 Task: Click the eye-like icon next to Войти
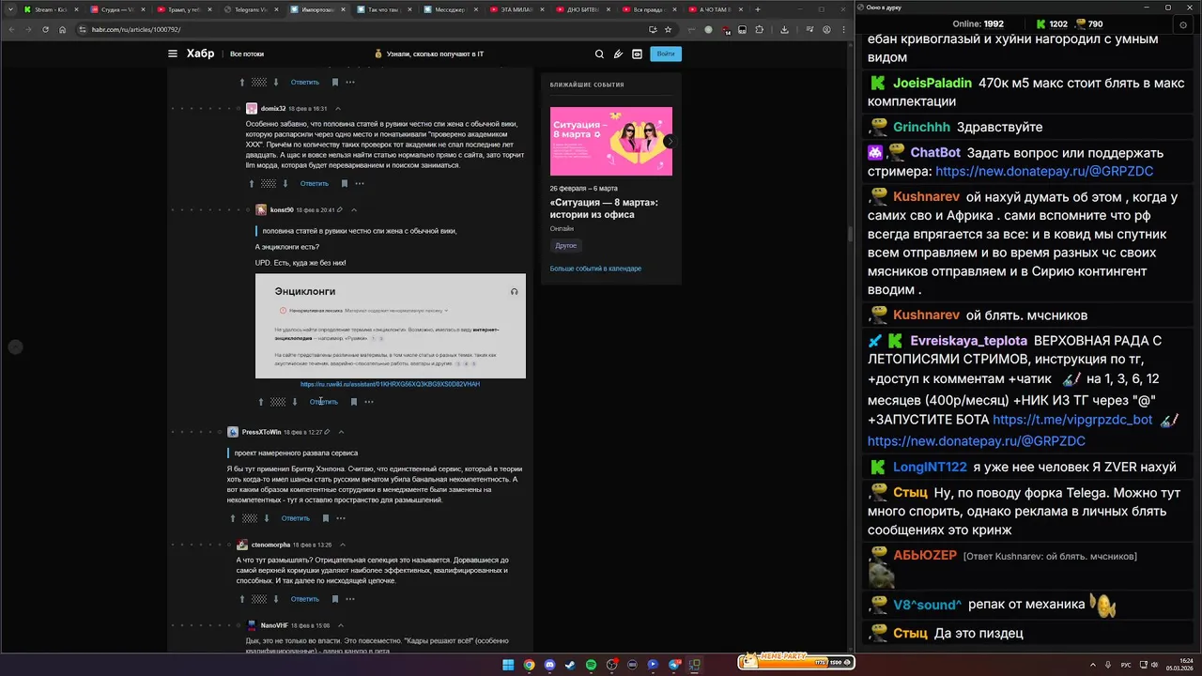(637, 54)
